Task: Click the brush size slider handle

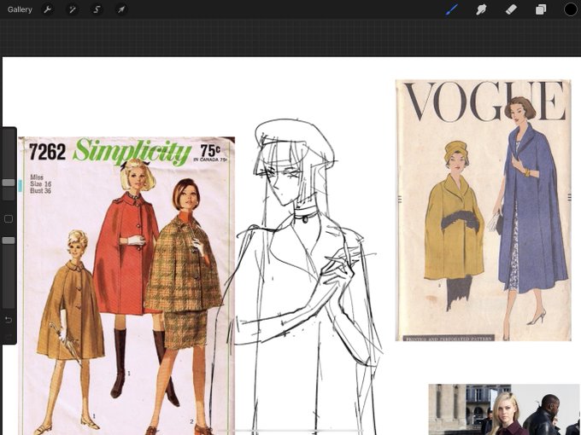Action: [9, 183]
